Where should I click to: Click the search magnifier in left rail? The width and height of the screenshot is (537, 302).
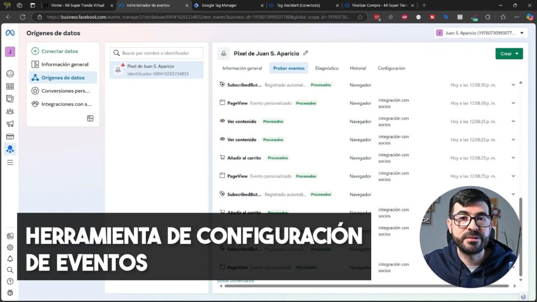pos(10,270)
